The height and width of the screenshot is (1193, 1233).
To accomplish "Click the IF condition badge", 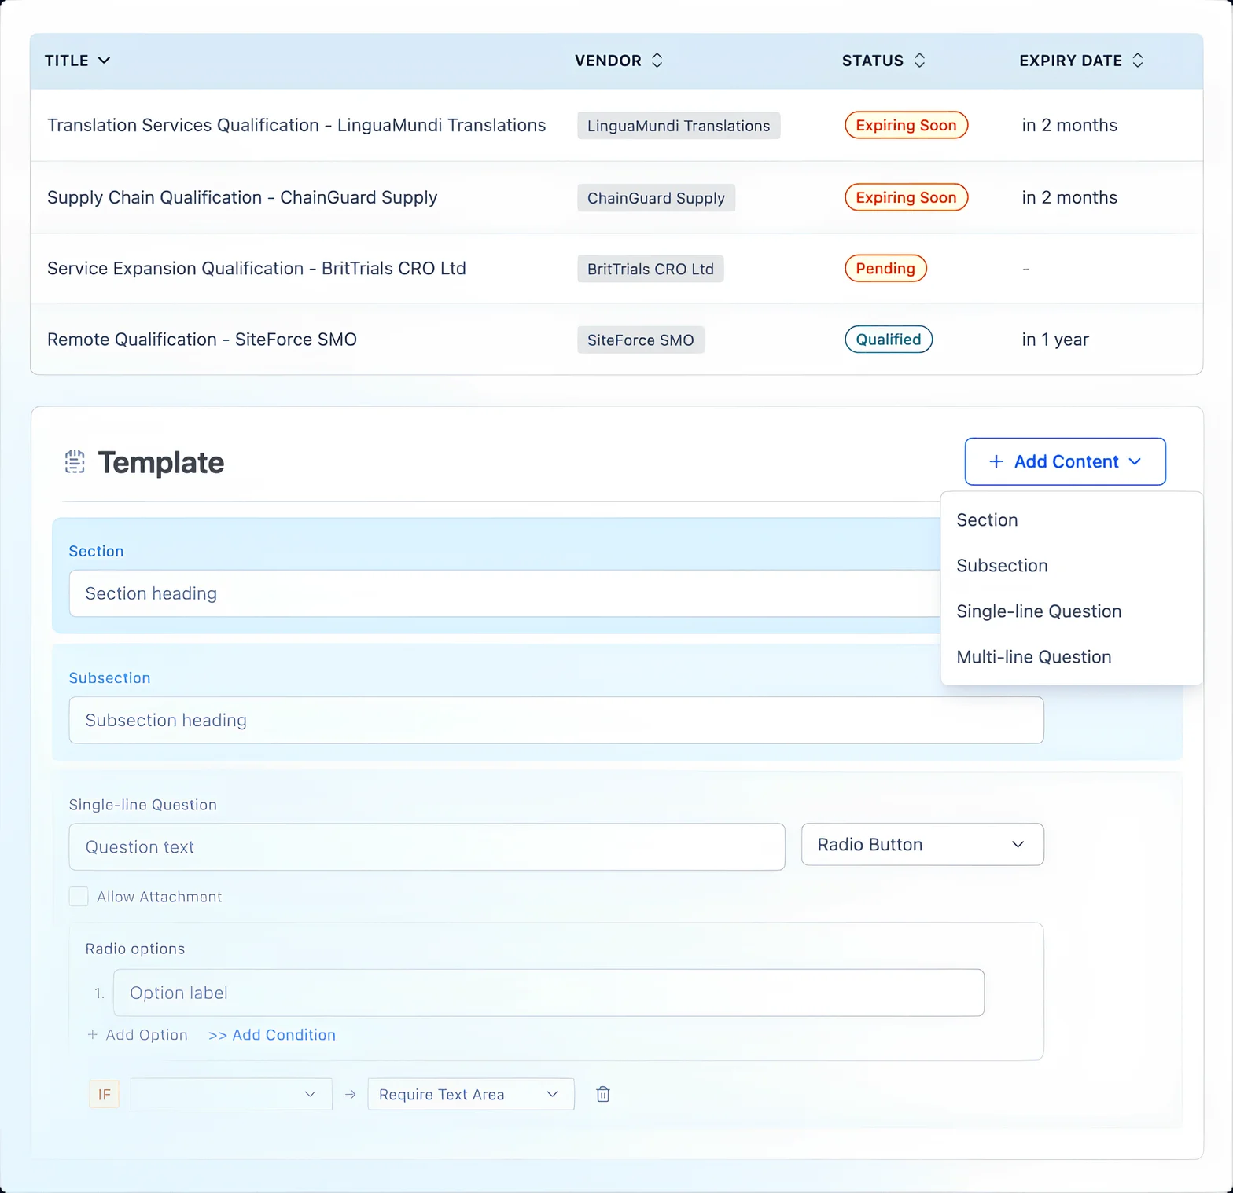I will (105, 1094).
